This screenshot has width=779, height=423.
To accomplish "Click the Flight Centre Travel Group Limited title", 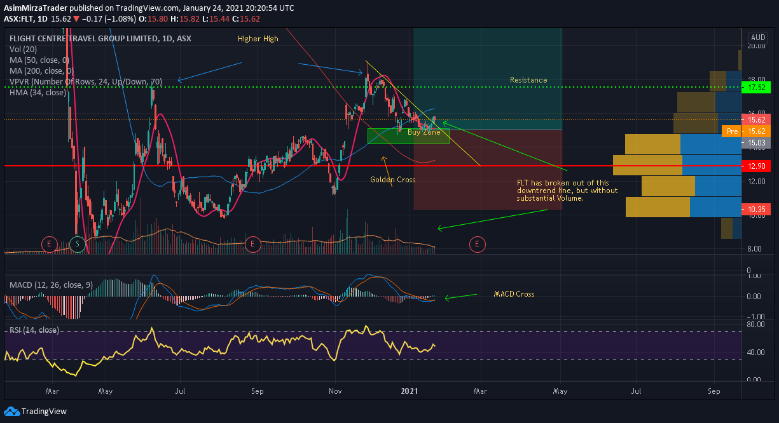I will (x=100, y=39).
